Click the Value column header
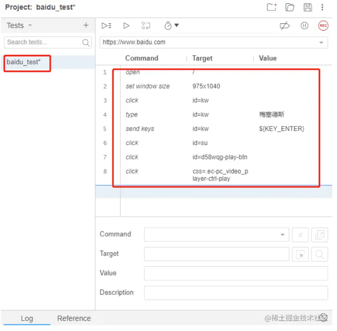337x331 pixels. tap(268, 58)
